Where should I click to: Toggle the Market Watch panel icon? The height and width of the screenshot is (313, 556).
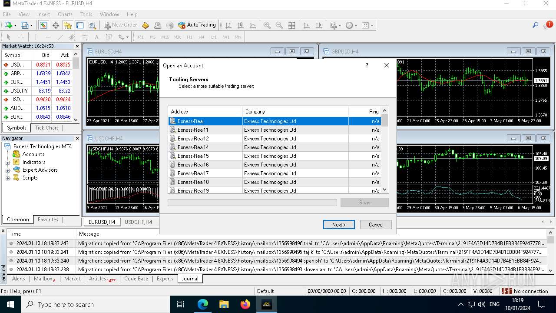tap(44, 25)
